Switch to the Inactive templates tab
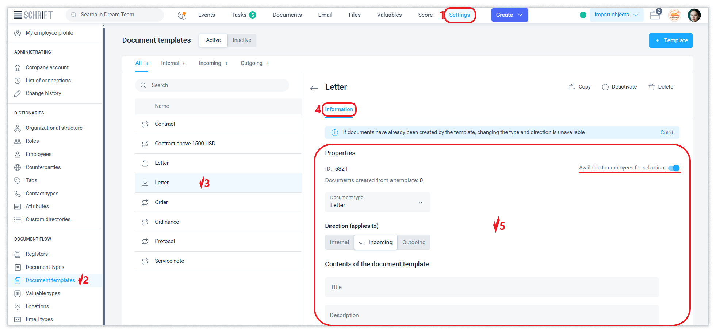The image size is (716, 332). (x=242, y=40)
